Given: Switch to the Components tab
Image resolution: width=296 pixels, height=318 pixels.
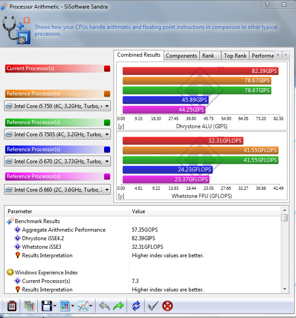Looking at the screenshot, I should [181, 56].
